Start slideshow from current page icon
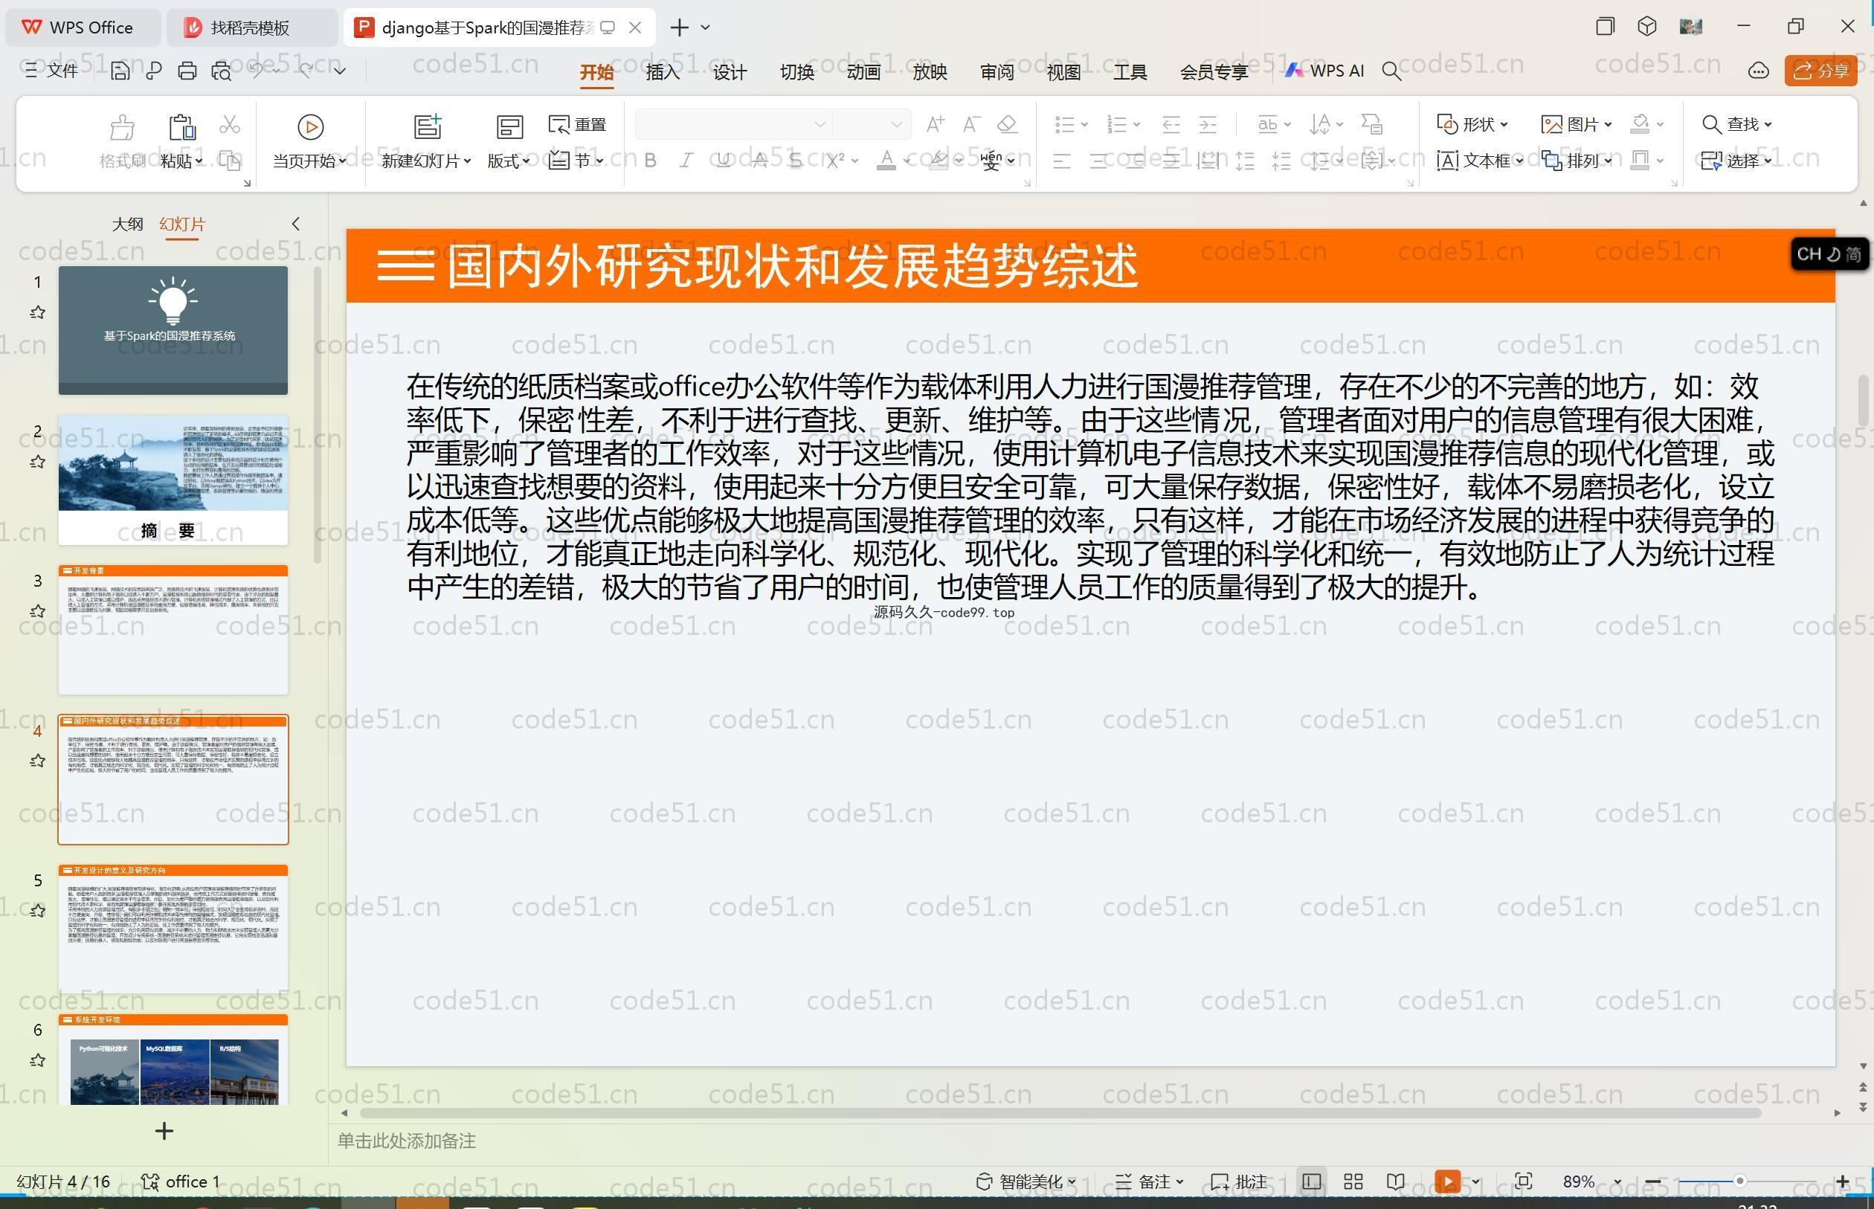Screen dimensions: 1874x1209 (x=310, y=126)
